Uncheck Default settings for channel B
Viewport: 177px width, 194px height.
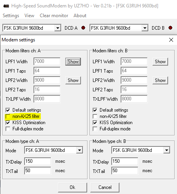pos(95,110)
